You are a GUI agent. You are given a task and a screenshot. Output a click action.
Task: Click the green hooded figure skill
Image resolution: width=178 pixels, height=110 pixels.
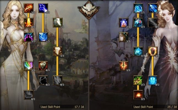point(138,80)
